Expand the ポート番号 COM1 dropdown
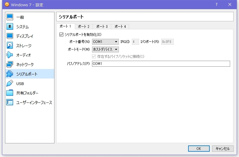 105,42
